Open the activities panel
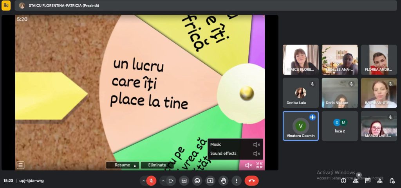The image size is (401, 188). click(380, 181)
